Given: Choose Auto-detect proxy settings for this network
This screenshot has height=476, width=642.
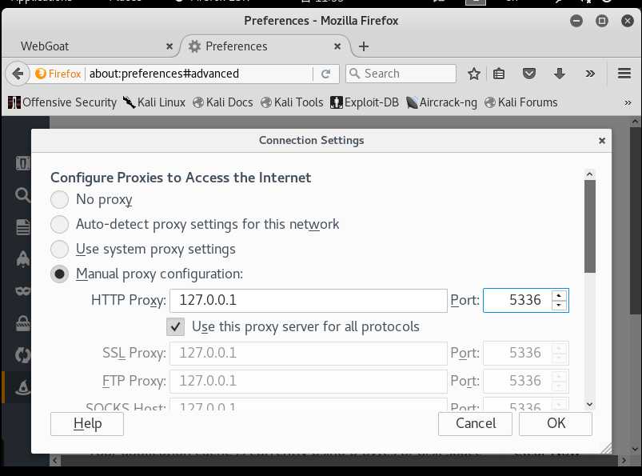Looking at the screenshot, I should point(60,224).
